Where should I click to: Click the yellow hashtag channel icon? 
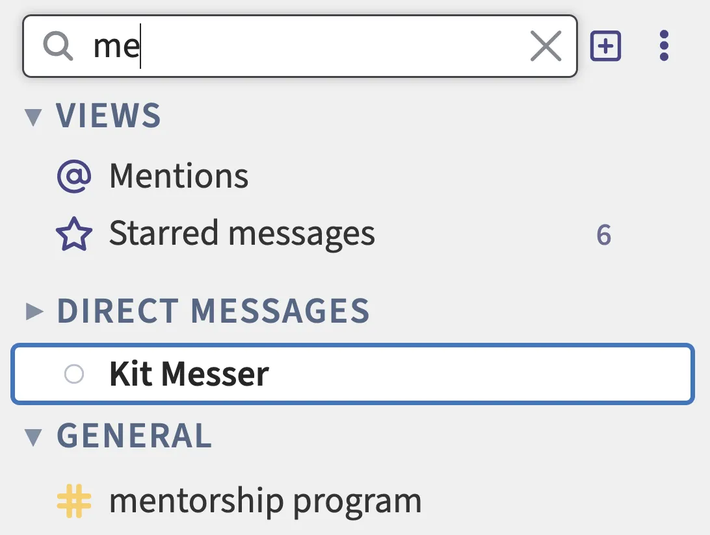click(x=73, y=502)
